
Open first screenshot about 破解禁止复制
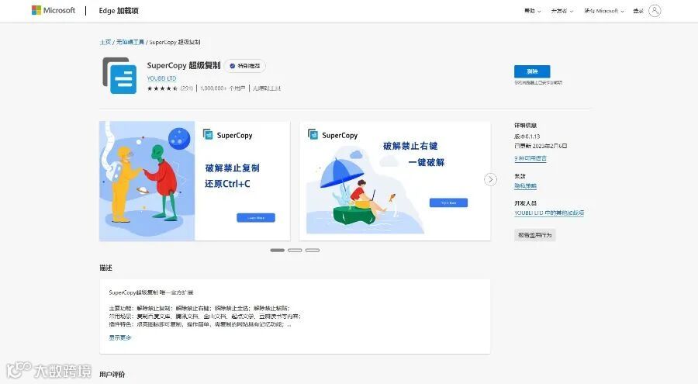coord(195,181)
